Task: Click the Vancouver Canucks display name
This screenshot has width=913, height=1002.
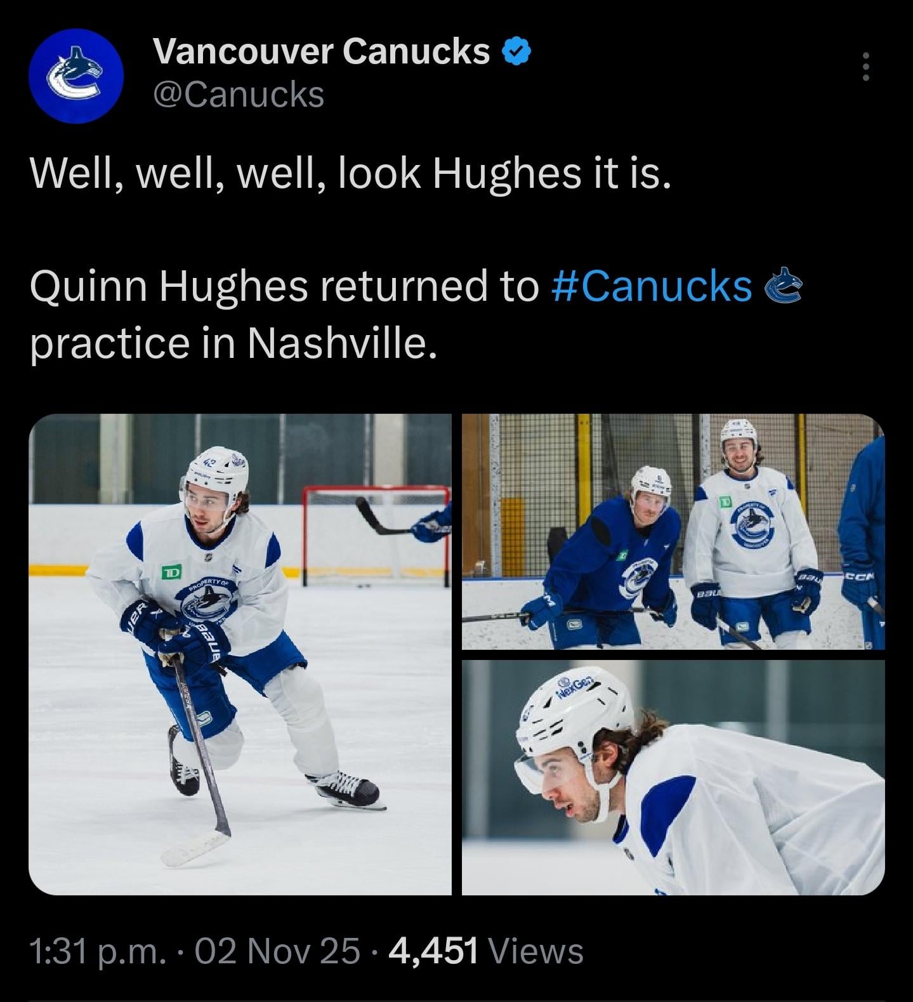Action: click(322, 51)
